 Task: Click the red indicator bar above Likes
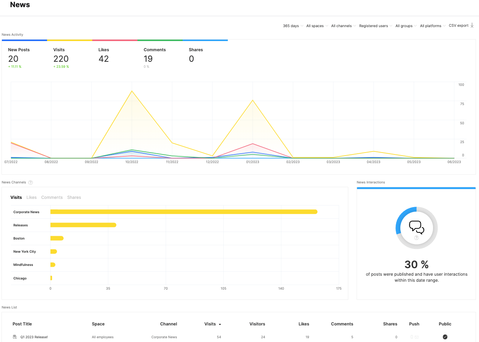pyautogui.click(x=115, y=40)
